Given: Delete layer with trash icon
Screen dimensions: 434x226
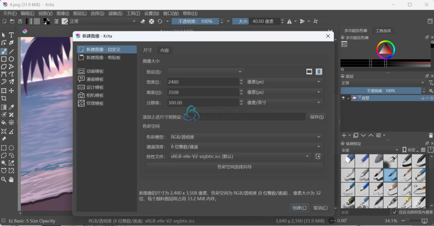Looking at the screenshot, I should 431,135.
